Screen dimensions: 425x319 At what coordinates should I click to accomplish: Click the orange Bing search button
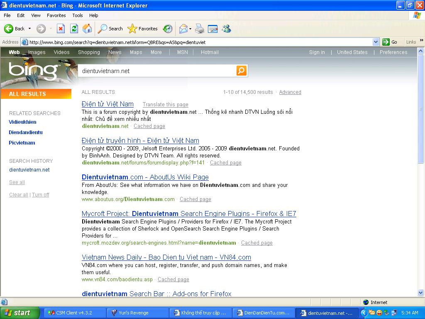point(242,71)
